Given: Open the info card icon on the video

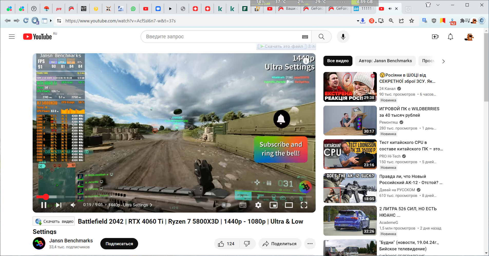Looking at the screenshot, I should click(x=306, y=61).
